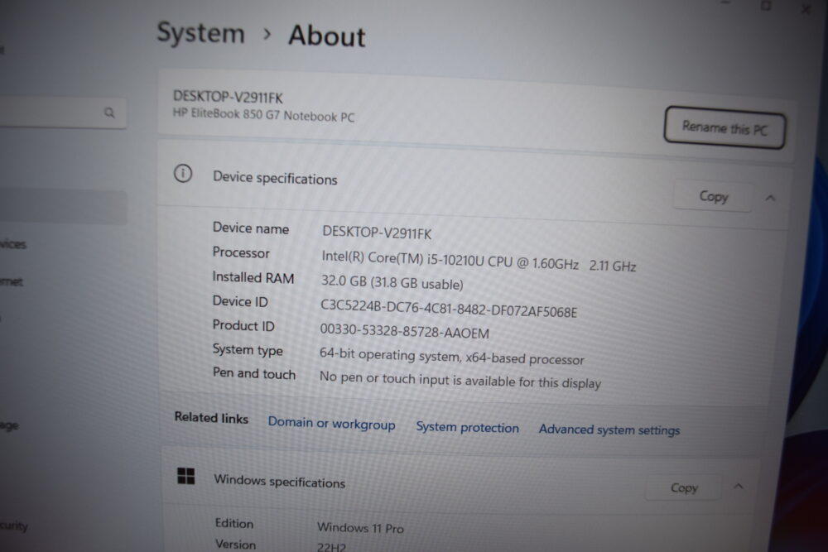
Task: Select the Processor value Intel Core i5-10210U
Action: coord(479,262)
